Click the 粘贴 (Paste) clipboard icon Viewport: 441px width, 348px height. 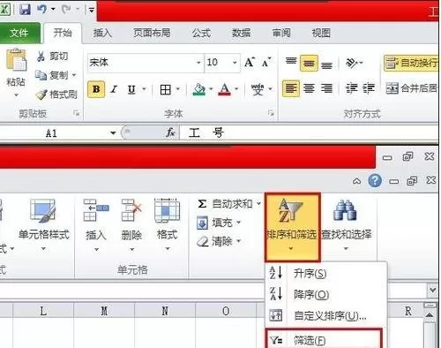pos(16,60)
